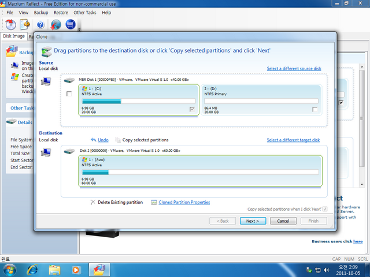Click the Copy selected partitions page icon
This screenshot has height=277, width=370.
[118, 140]
